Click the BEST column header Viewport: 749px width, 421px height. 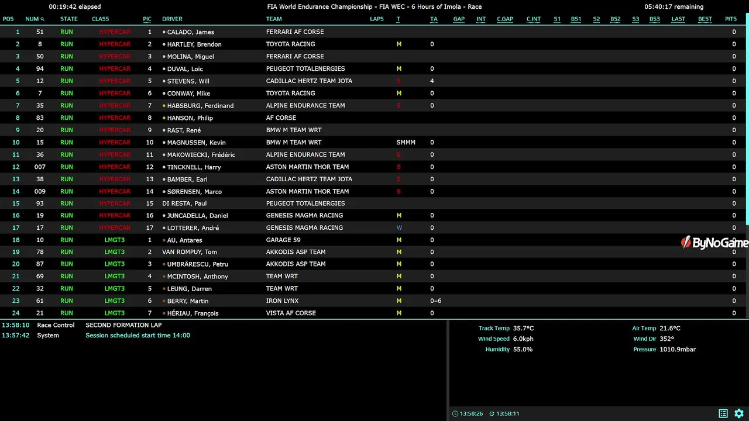pyautogui.click(x=705, y=19)
